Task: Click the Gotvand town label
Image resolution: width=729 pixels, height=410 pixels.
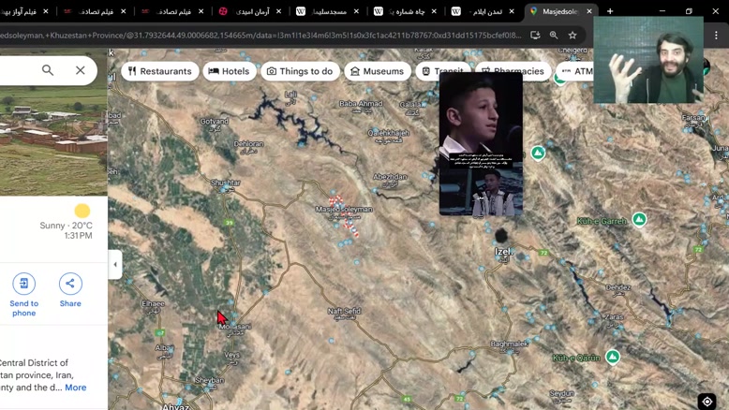Action: pyautogui.click(x=214, y=121)
